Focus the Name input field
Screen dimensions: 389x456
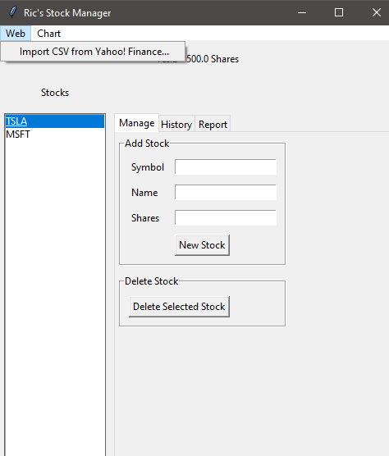[226, 192]
